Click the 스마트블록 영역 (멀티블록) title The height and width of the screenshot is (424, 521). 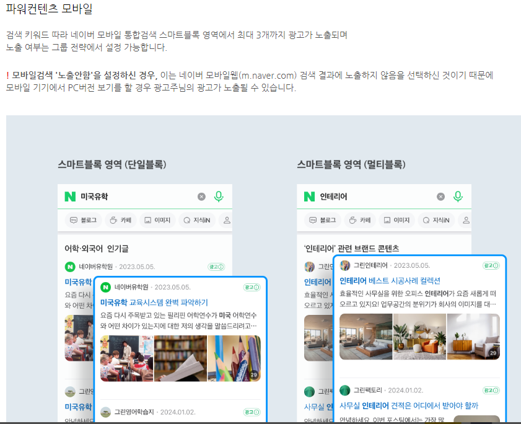pyautogui.click(x=351, y=164)
